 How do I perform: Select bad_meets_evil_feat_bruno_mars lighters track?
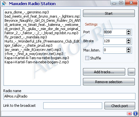pyautogui.click(x=42, y=16)
